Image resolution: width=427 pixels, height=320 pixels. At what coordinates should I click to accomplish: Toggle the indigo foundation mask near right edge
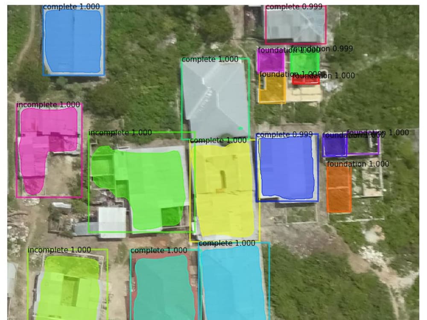335,147
